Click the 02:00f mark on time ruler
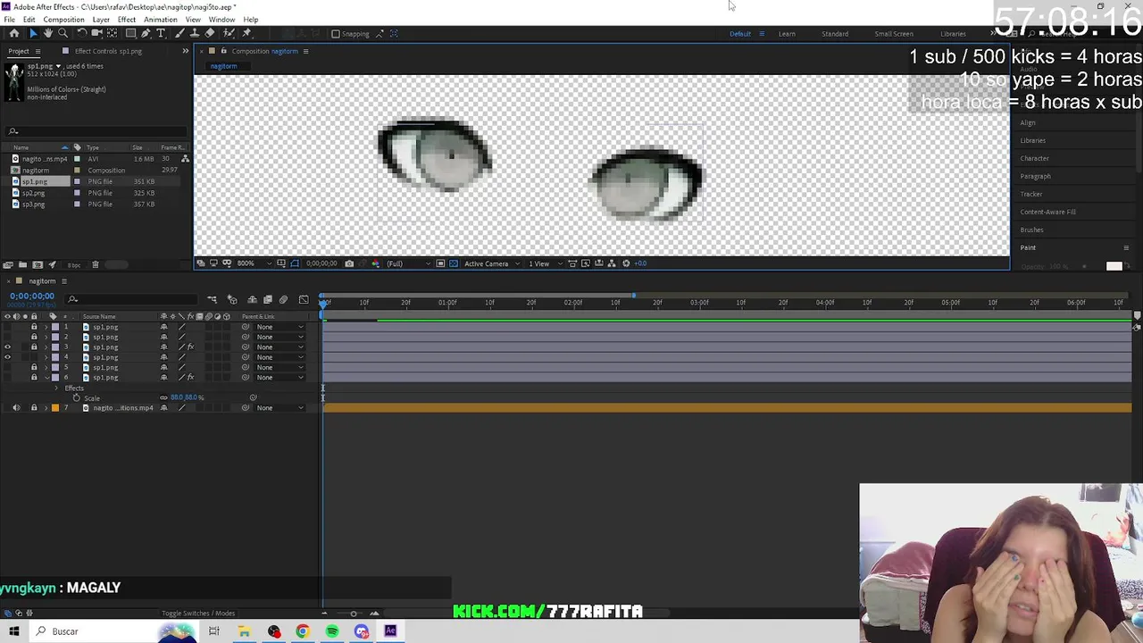This screenshot has height=643, width=1143. 573,303
